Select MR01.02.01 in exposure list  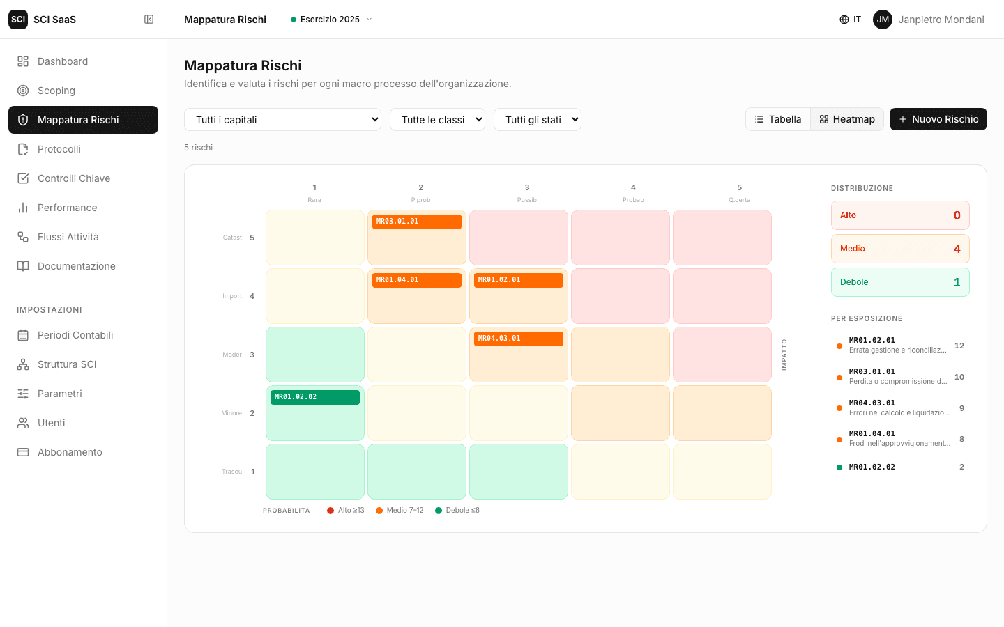[x=900, y=346]
